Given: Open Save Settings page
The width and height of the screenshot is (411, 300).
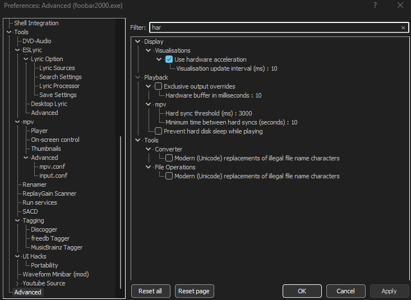Looking at the screenshot, I should (x=58, y=95).
